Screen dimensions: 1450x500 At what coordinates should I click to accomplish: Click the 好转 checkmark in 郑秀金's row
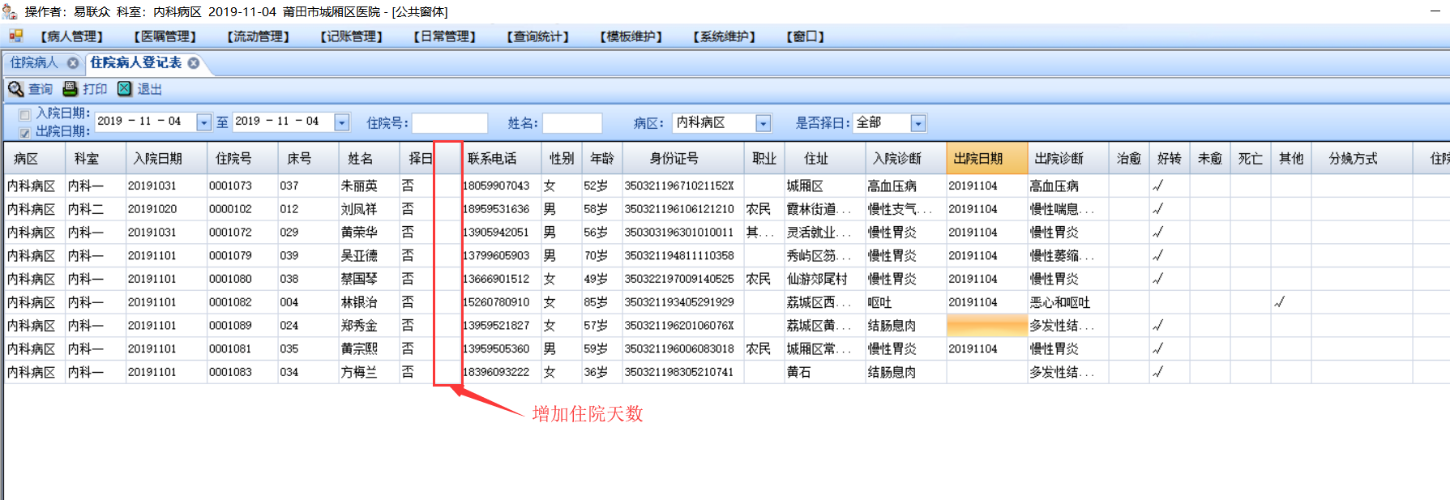click(x=1157, y=326)
